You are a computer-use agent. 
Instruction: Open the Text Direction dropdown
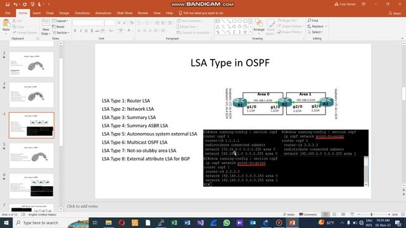coord(190,21)
